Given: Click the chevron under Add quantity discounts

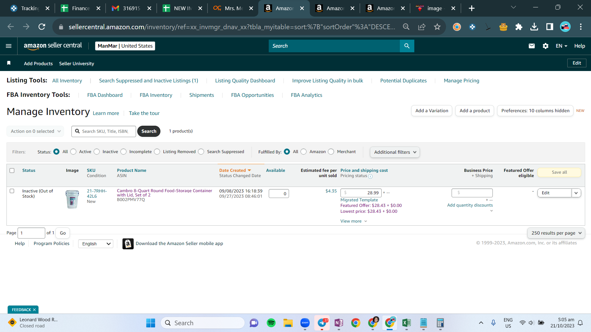Looking at the screenshot, I should coord(491,211).
